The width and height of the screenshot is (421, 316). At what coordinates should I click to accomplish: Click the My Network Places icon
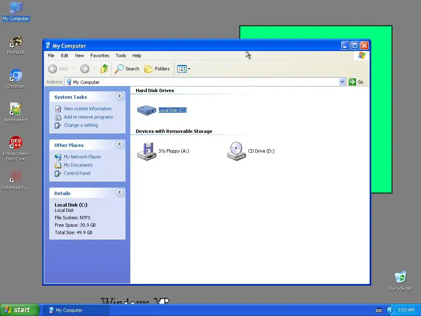58,157
